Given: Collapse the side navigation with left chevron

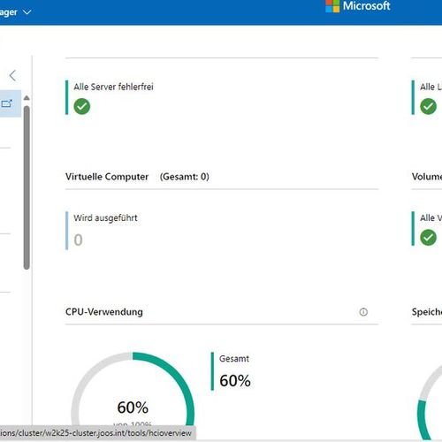Looking at the screenshot, I should pyautogui.click(x=12, y=76).
